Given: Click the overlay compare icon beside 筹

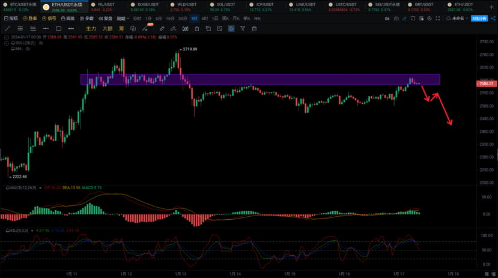Looking at the screenshot, I should [133, 29].
